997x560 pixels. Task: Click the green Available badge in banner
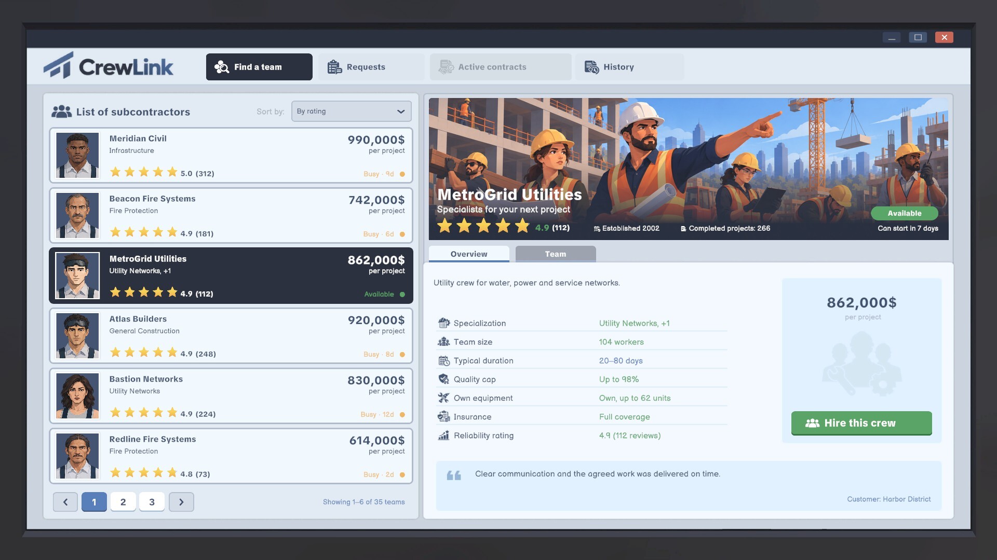coord(905,213)
